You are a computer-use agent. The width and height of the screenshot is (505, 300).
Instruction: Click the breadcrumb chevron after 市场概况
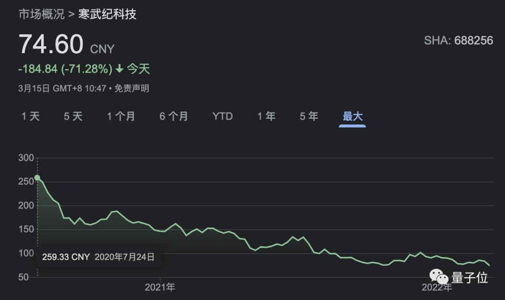point(71,14)
